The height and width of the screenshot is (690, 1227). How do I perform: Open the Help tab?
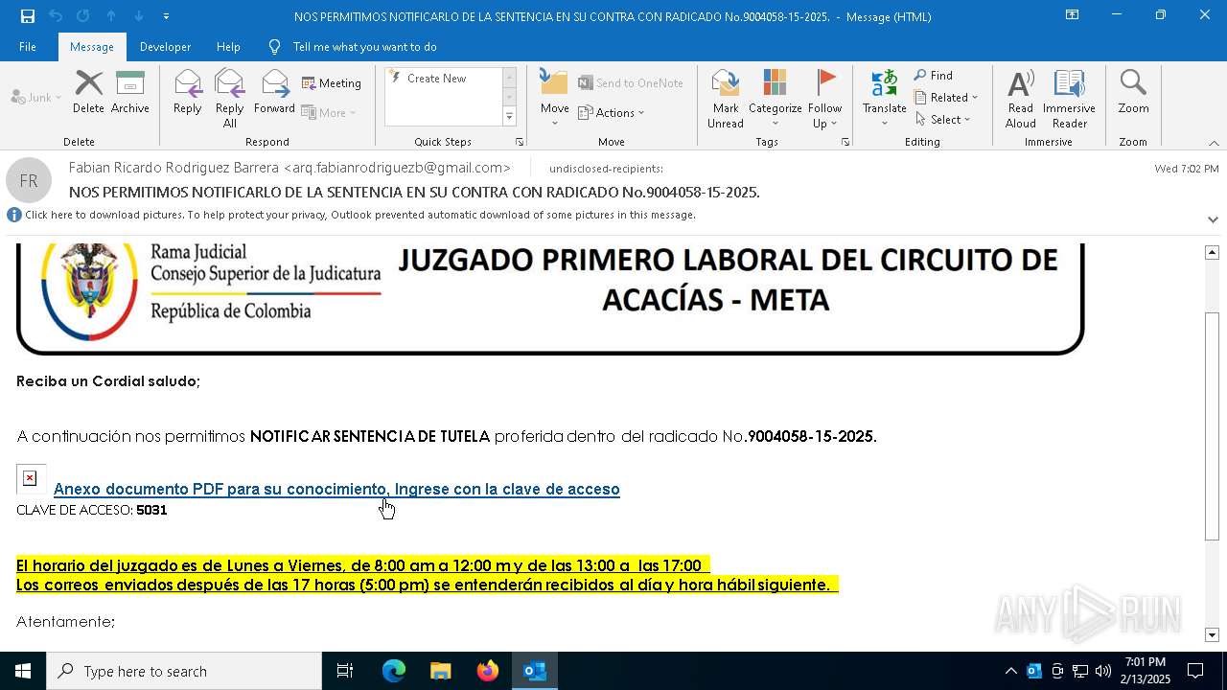click(228, 47)
